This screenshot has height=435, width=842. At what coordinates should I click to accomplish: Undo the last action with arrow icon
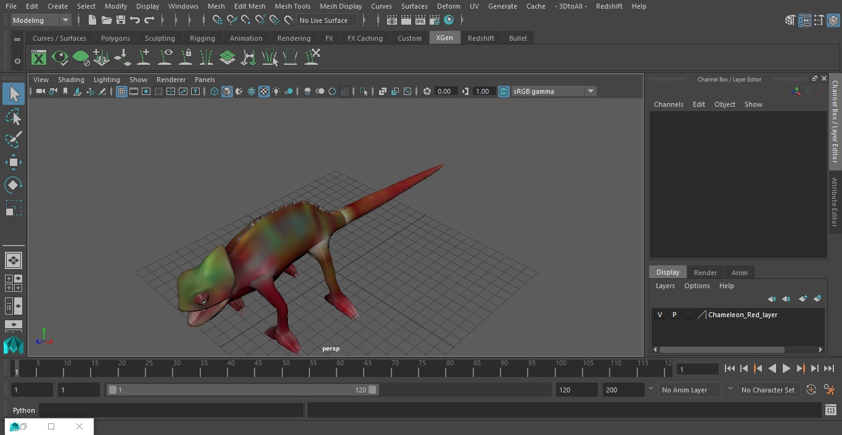click(135, 20)
